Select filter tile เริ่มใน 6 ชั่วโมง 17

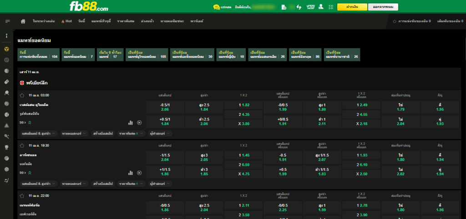(x=110, y=55)
